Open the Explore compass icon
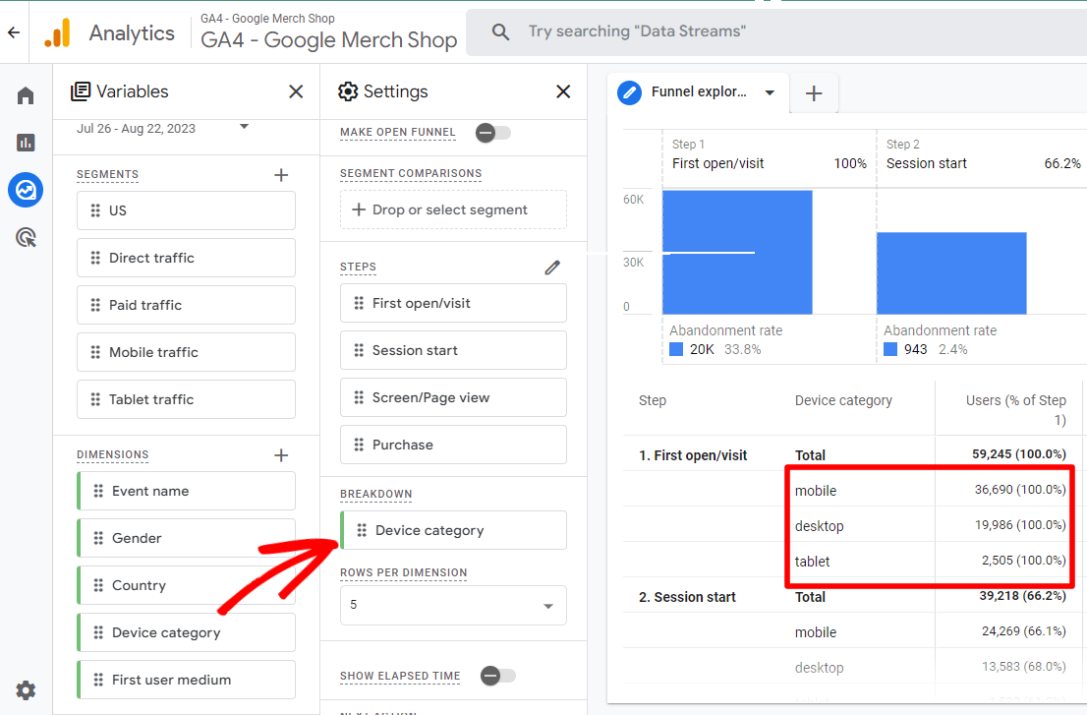This screenshot has width=1087, height=715. [25, 190]
